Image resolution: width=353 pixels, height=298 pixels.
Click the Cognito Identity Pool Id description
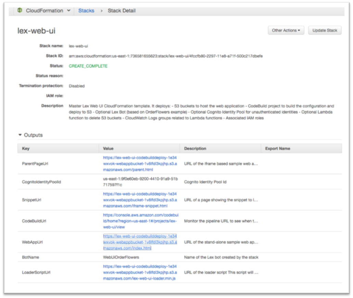point(205,182)
